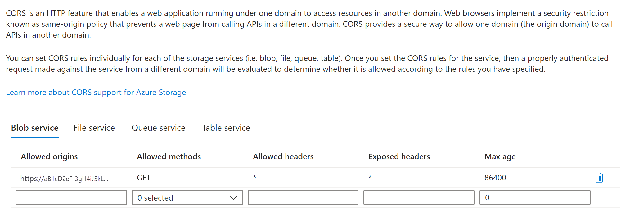The image size is (621, 222).
Task: Click the Allowed headers column header
Action: click(283, 157)
